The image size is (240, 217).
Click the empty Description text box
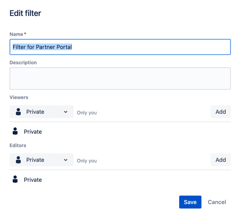click(120, 78)
